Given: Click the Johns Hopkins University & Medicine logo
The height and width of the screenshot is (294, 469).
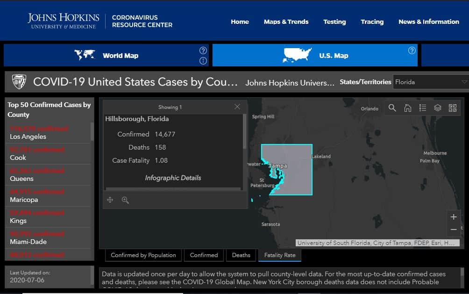Looking at the screenshot, I should tap(64, 21).
